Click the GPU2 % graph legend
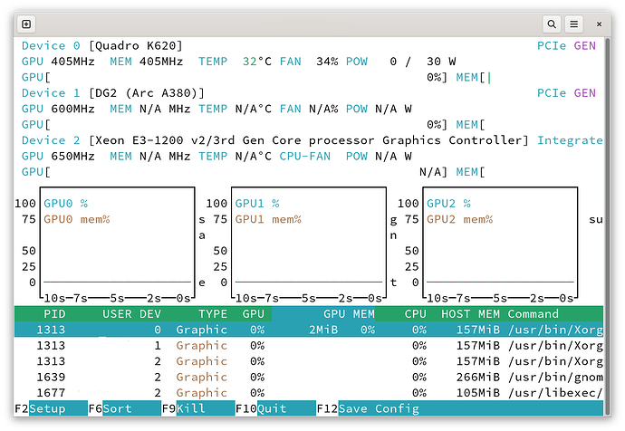The width and height of the screenshot is (625, 431). tap(448, 204)
